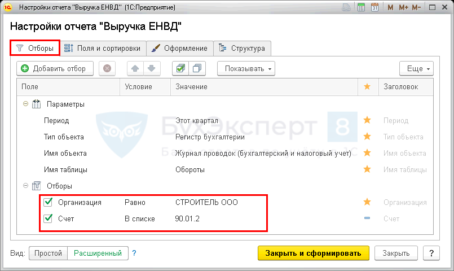Collapse the Параметры tree group

(x=25, y=104)
